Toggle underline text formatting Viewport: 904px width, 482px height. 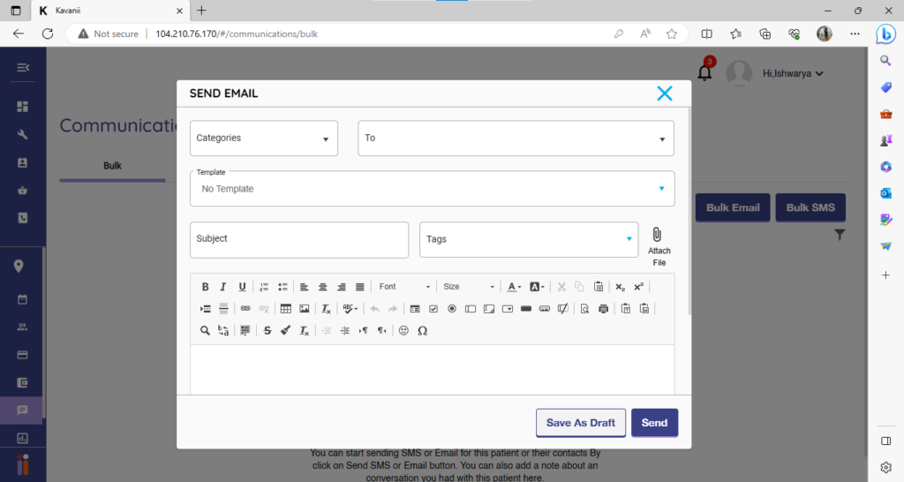tap(242, 287)
